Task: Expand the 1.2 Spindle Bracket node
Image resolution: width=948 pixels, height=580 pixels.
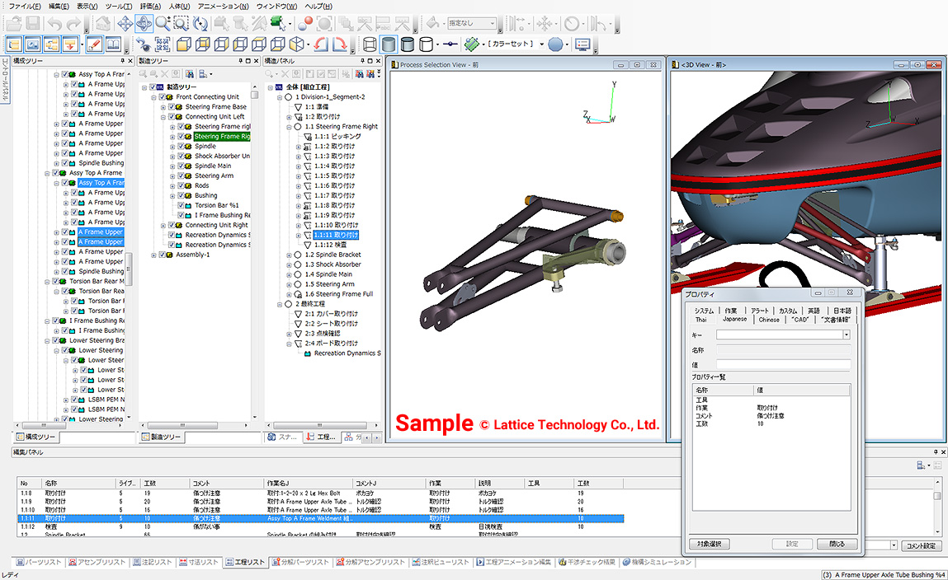Action: pyautogui.click(x=288, y=255)
